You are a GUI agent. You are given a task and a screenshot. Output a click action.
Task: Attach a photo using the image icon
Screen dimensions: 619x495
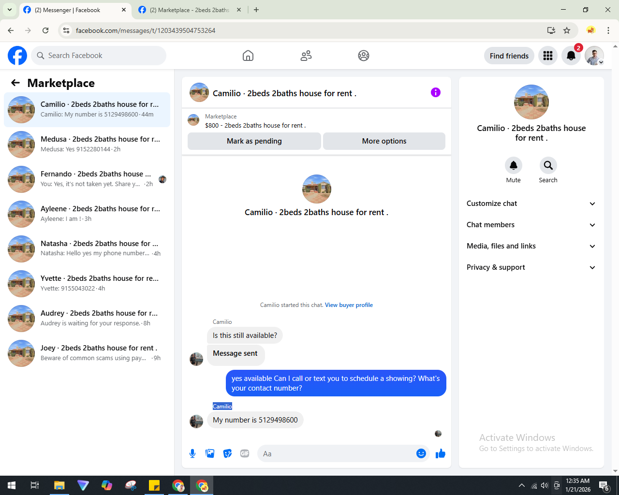click(210, 453)
